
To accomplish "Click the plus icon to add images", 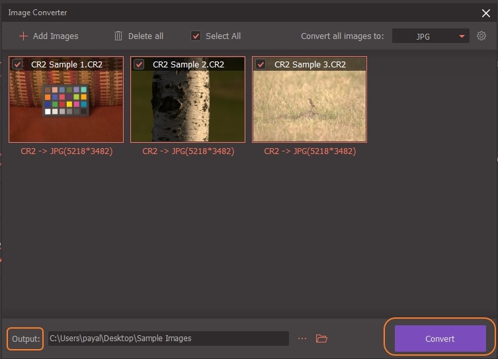I will [23, 36].
